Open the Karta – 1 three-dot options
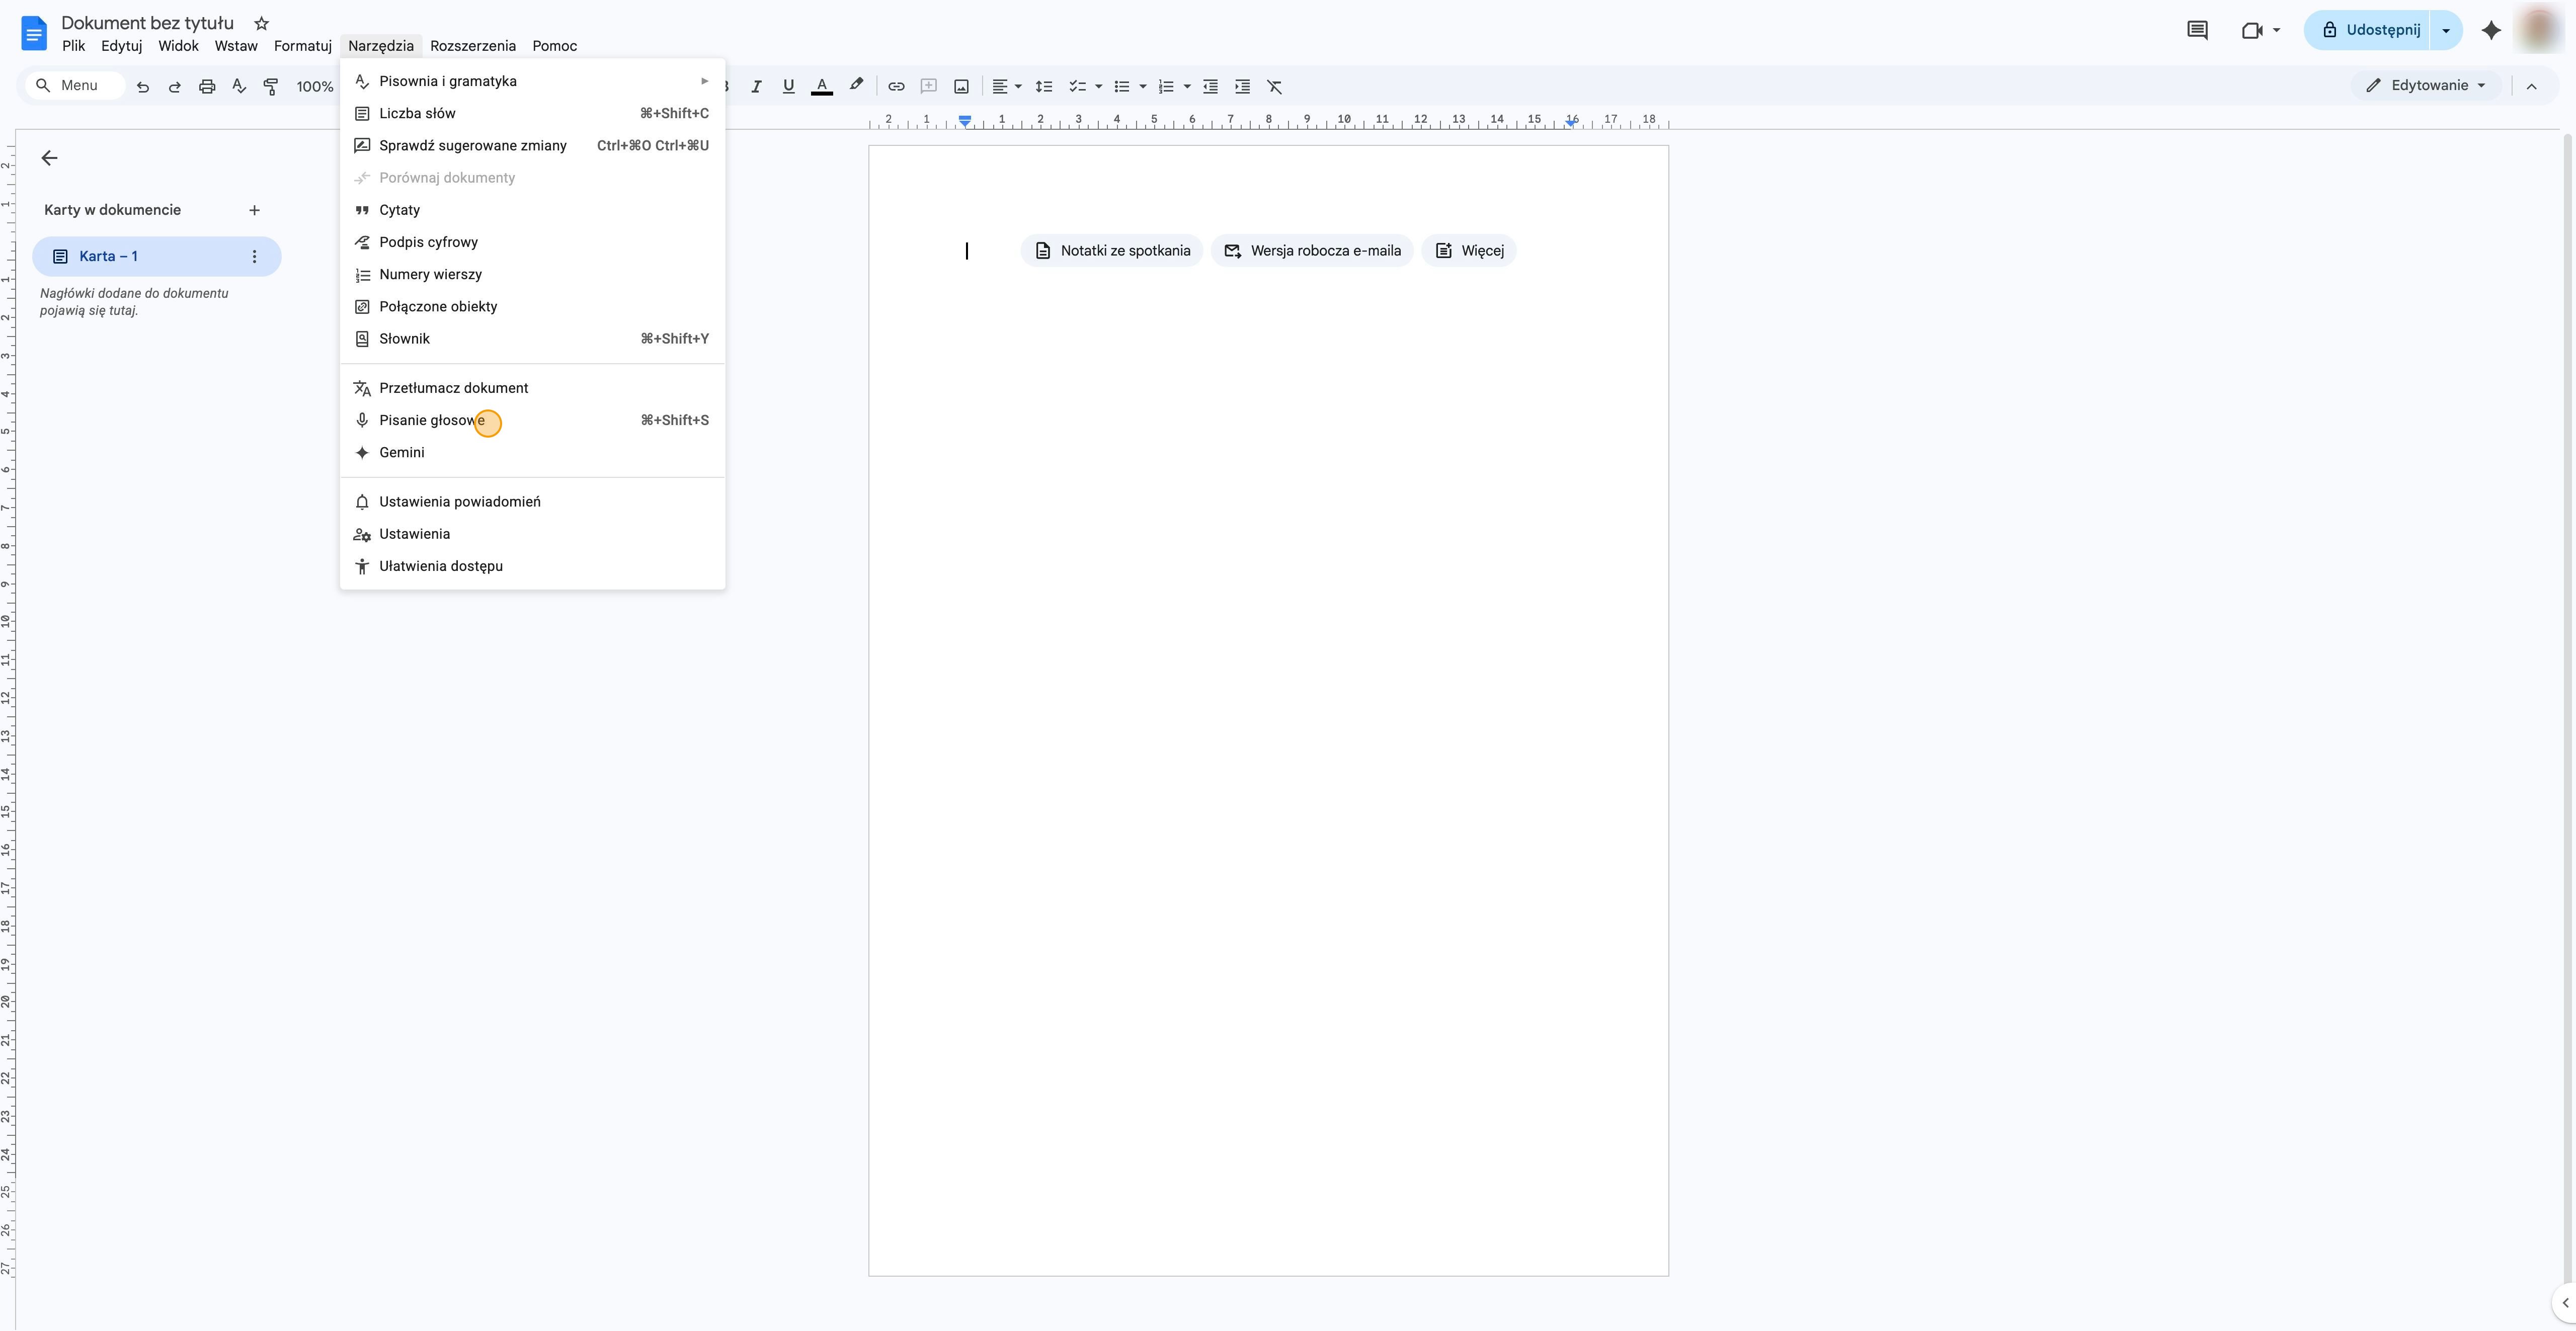Image resolution: width=2576 pixels, height=1331 pixels. pos(254,257)
